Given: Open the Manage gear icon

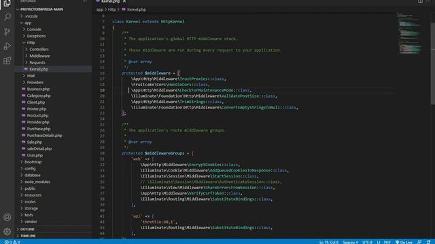Looking at the screenshot, I should tap(7, 232).
